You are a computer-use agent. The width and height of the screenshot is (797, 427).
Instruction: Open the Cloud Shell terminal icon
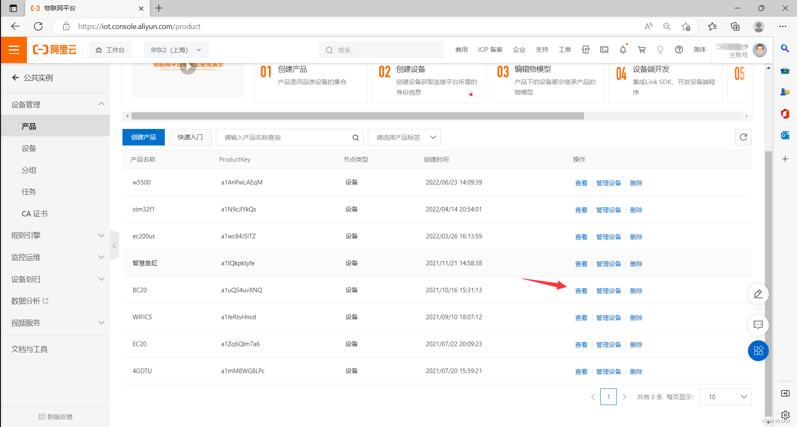pyautogui.click(x=604, y=50)
